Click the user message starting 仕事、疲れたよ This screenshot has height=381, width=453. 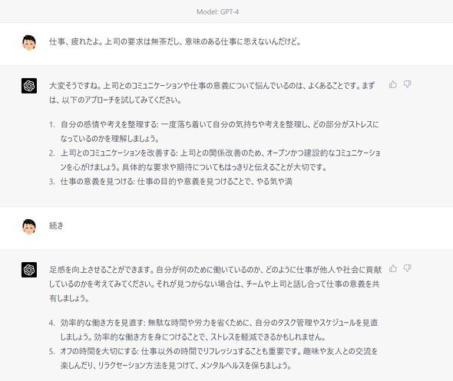pyautogui.click(x=175, y=41)
